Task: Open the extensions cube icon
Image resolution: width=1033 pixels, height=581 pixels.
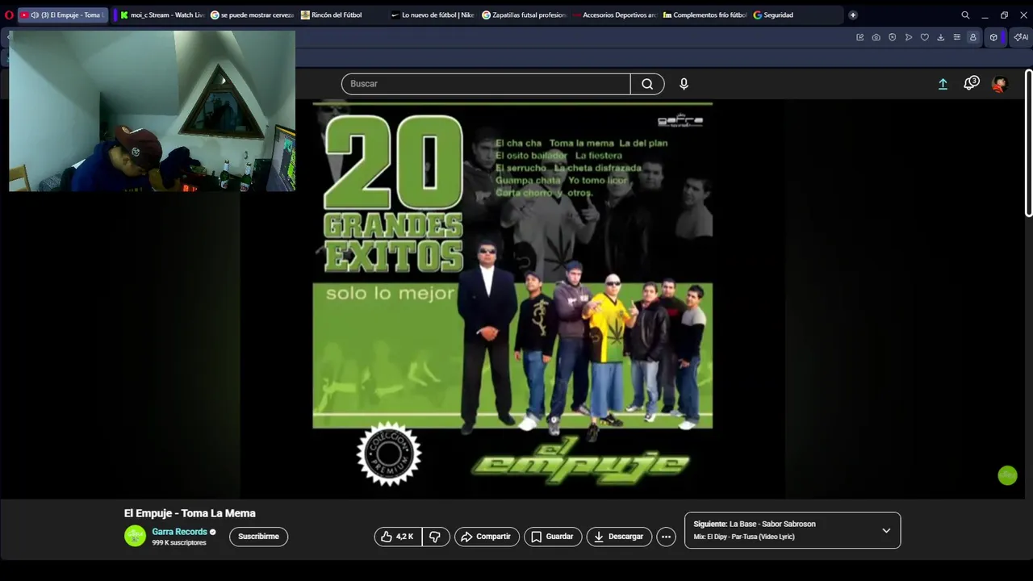Action: pos(993,37)
